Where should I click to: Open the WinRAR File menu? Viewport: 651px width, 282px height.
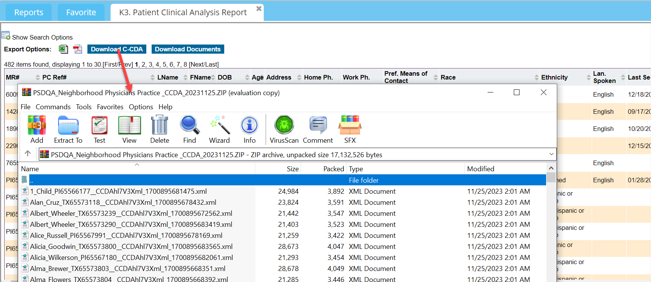[x=25, y=107]
